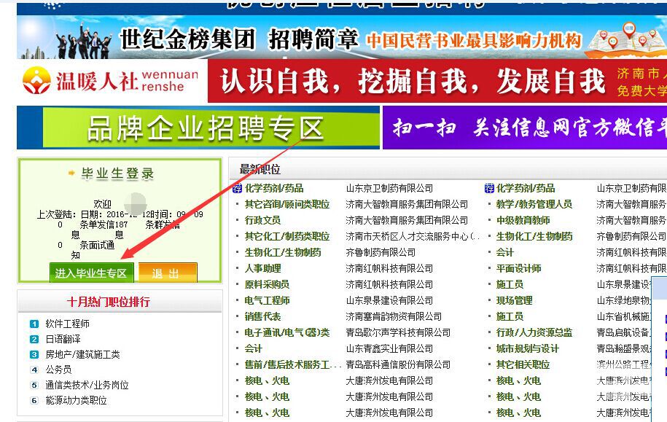Screen dimensions: 667x422
Task: Click the rank 6 icon beside 能源动力类职位
Action: [x=34, y=400]
